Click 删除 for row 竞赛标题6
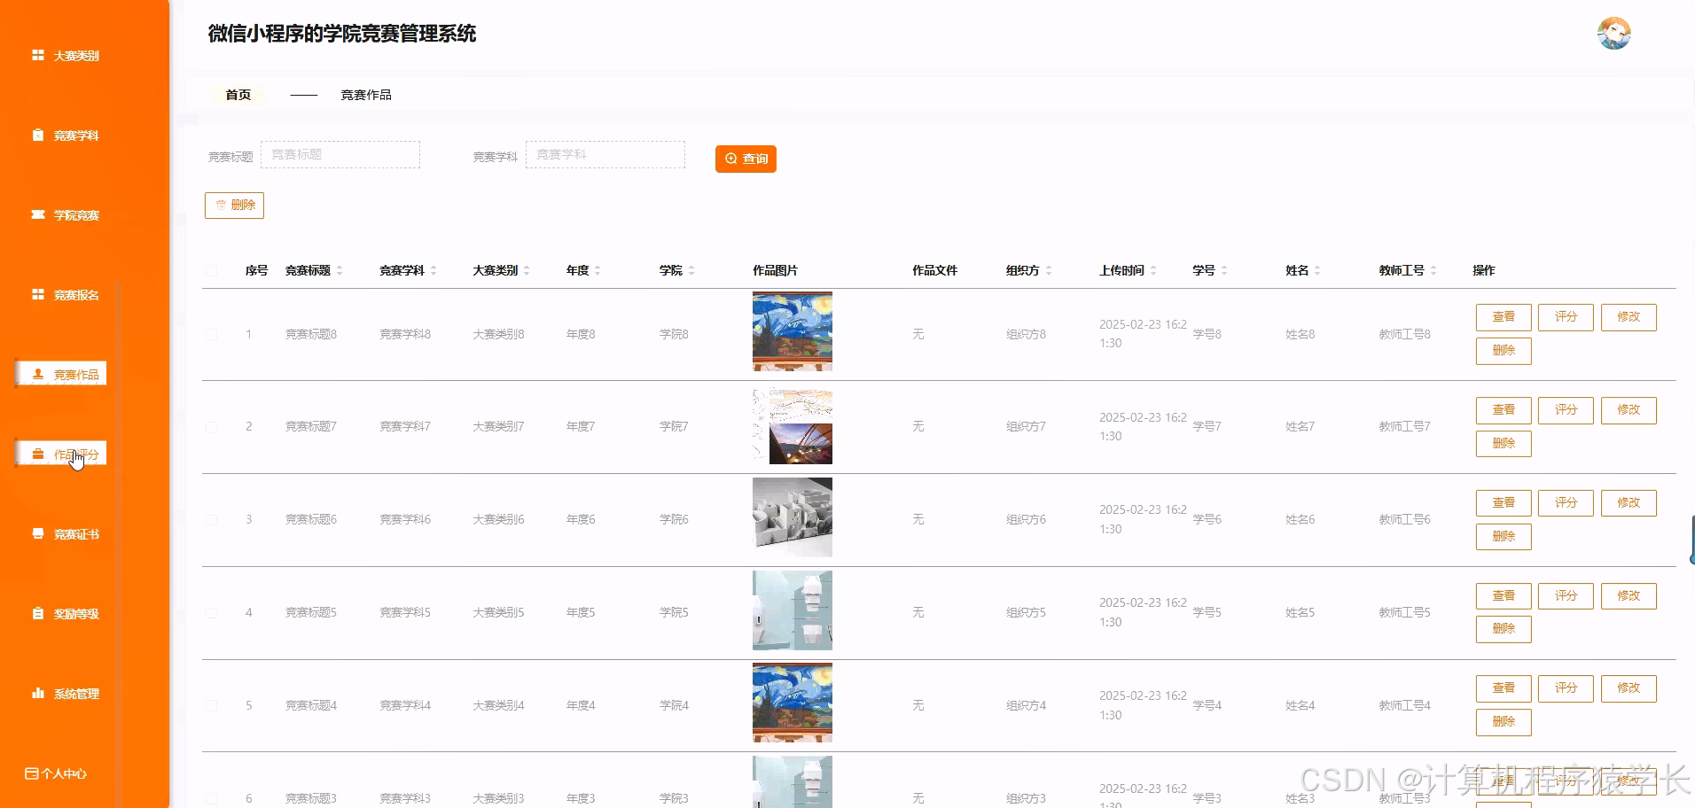 [x=1504, y=537]
